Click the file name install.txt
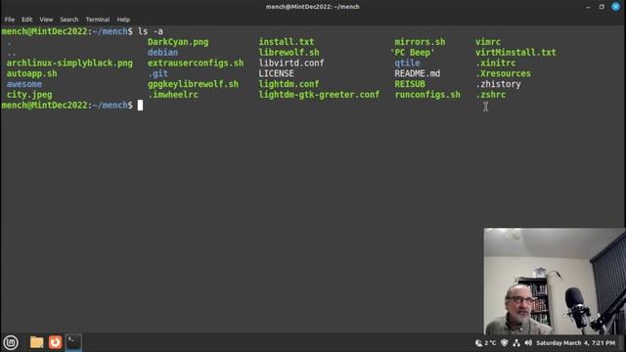 [x=287, y=42]
